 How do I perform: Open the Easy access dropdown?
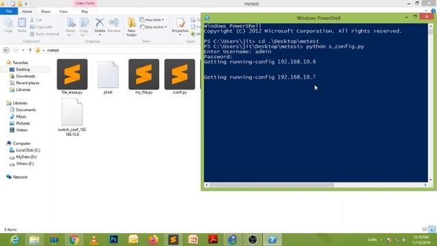[153, 27]
